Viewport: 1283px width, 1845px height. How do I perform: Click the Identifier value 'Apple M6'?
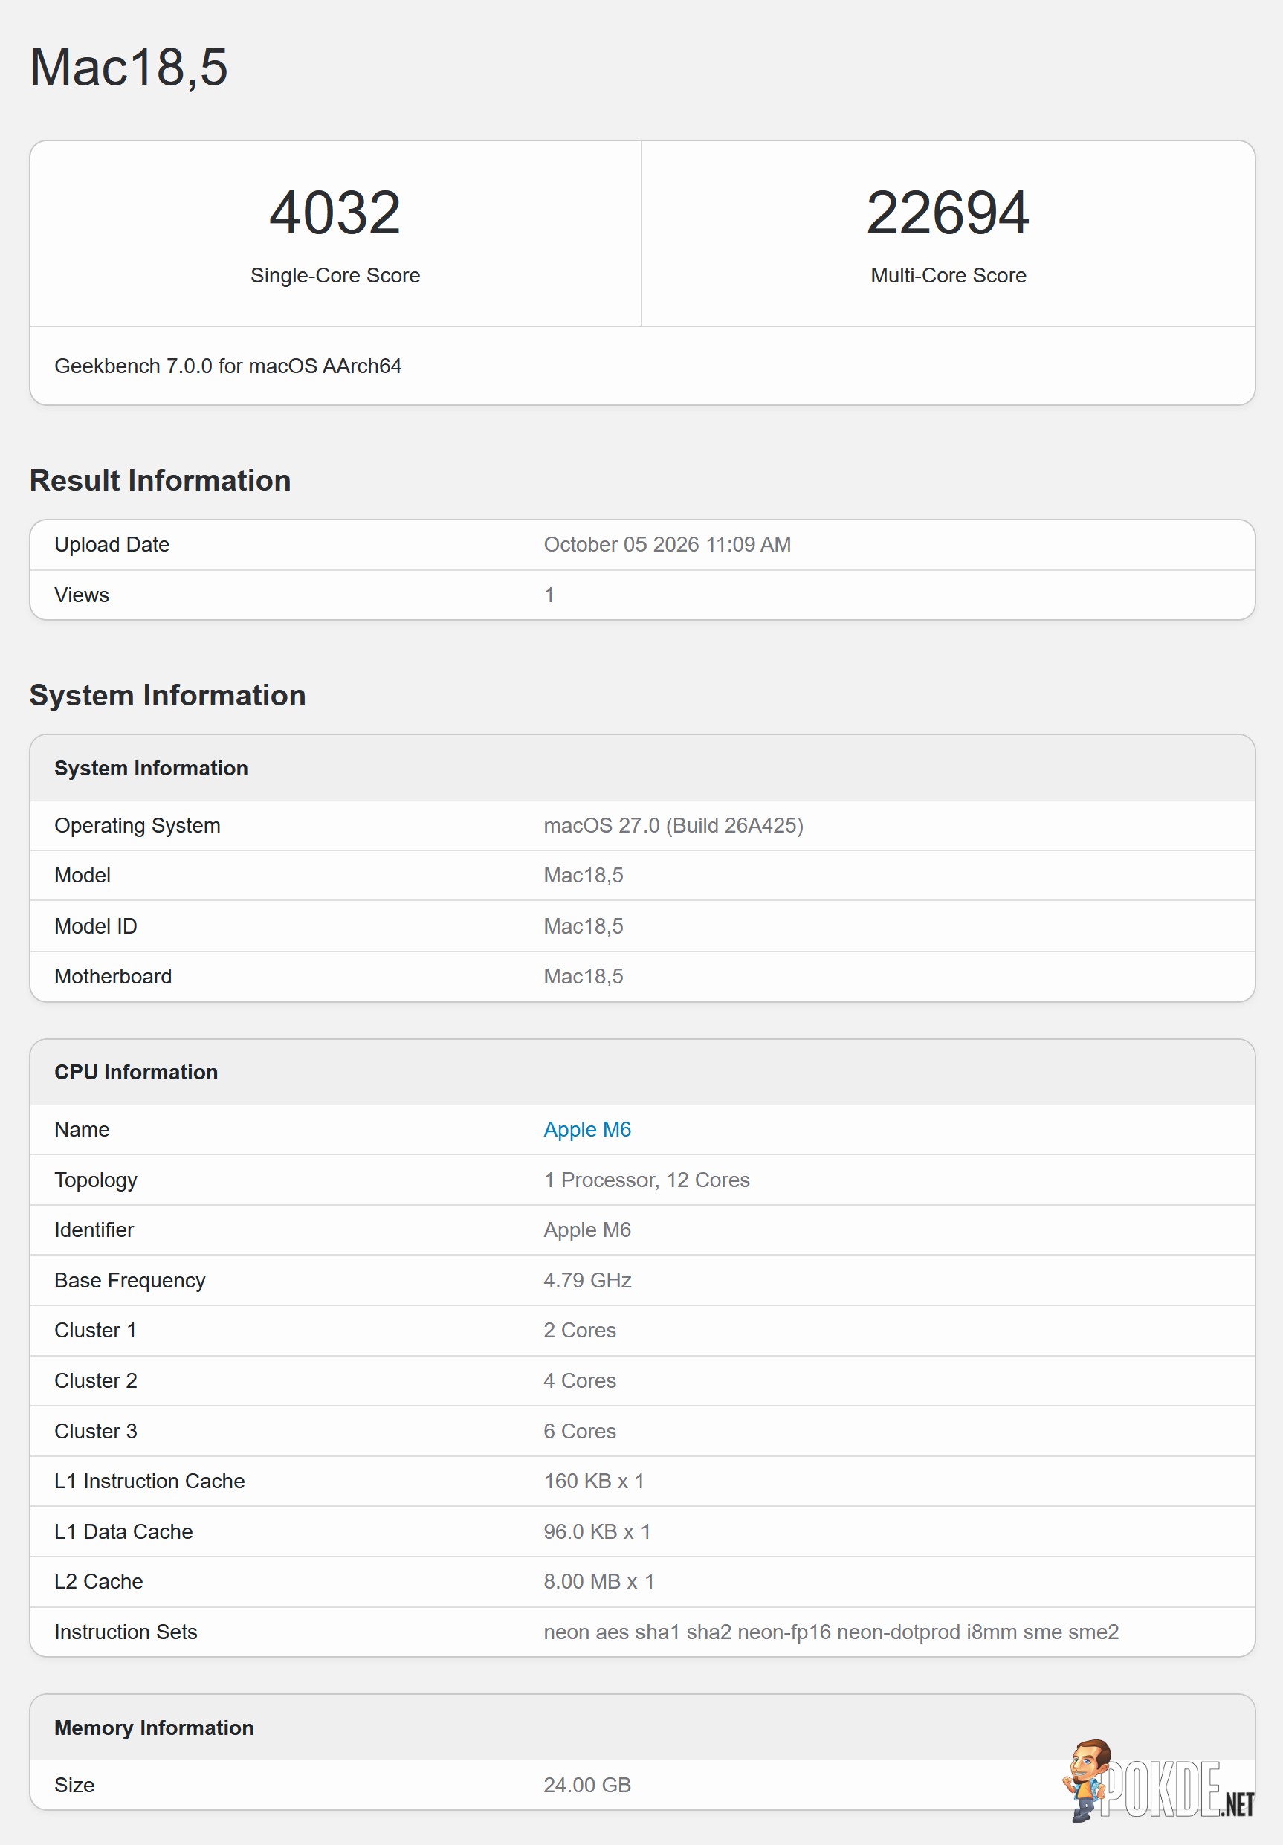tap(587, 1230)
